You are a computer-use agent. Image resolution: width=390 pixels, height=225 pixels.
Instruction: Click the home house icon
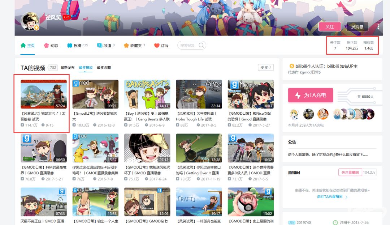(x=23, y=45)
